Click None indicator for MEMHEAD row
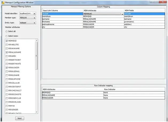 coord(134,93)
